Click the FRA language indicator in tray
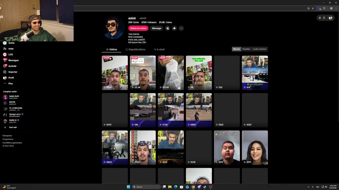This screenshot has height=190, width=339. coord(318,187)
